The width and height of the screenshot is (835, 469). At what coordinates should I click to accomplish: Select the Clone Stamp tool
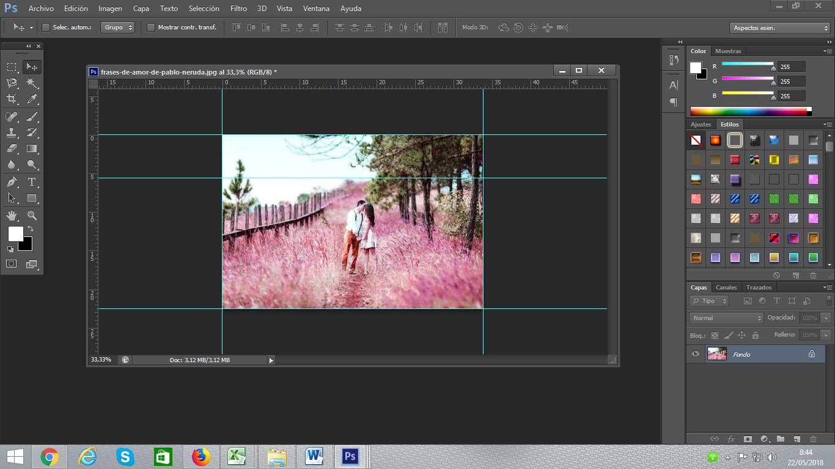12,132
